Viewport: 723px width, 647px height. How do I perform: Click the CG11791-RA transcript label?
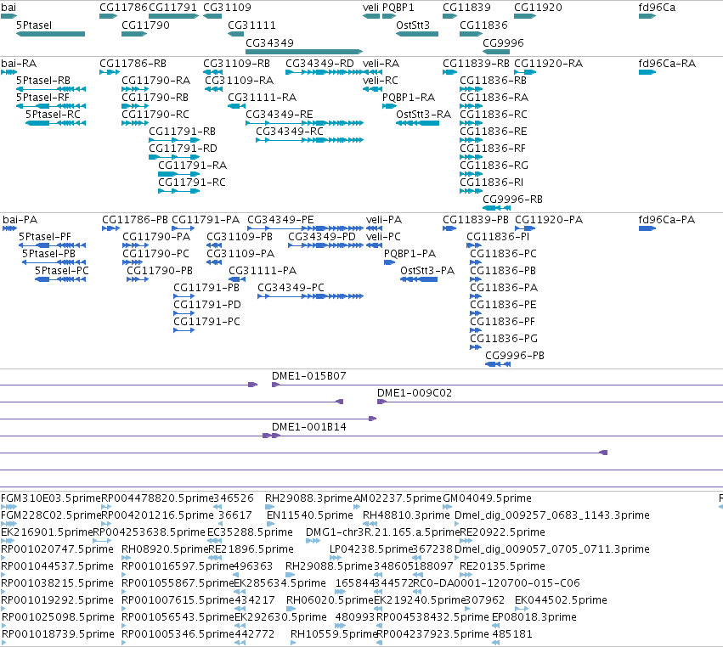(x=192, y=165)
